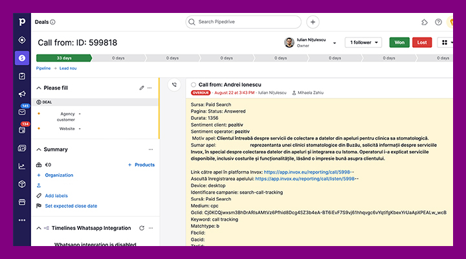Open the 1 follower dropdown
The height and width of the screenshot is (259, 466).
(363, 43)
